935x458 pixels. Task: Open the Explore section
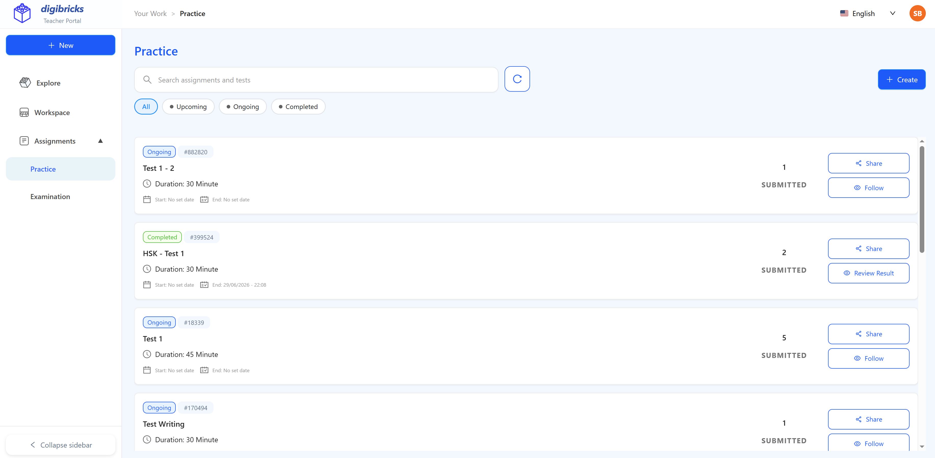(40, 83)
